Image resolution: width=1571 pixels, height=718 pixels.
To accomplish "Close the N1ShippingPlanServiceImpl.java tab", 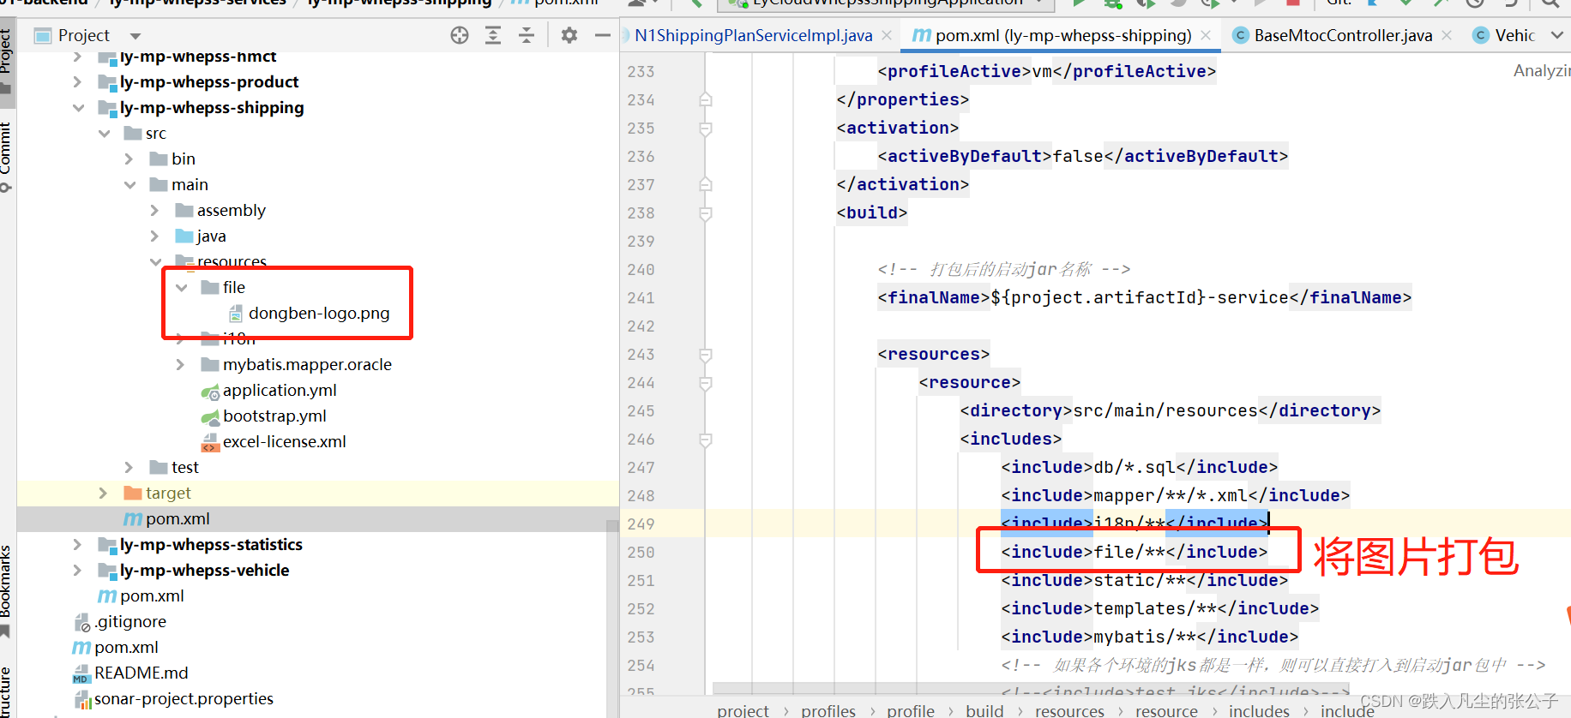I will (x=887, y=35).
